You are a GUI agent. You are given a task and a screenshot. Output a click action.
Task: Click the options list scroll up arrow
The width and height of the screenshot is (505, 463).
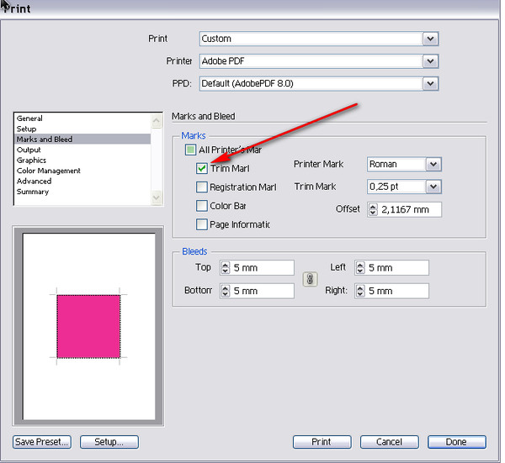157,121
